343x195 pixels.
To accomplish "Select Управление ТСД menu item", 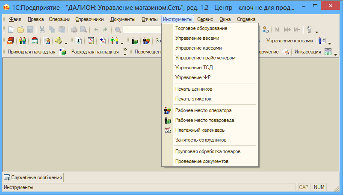I will [x=210, y=68].
